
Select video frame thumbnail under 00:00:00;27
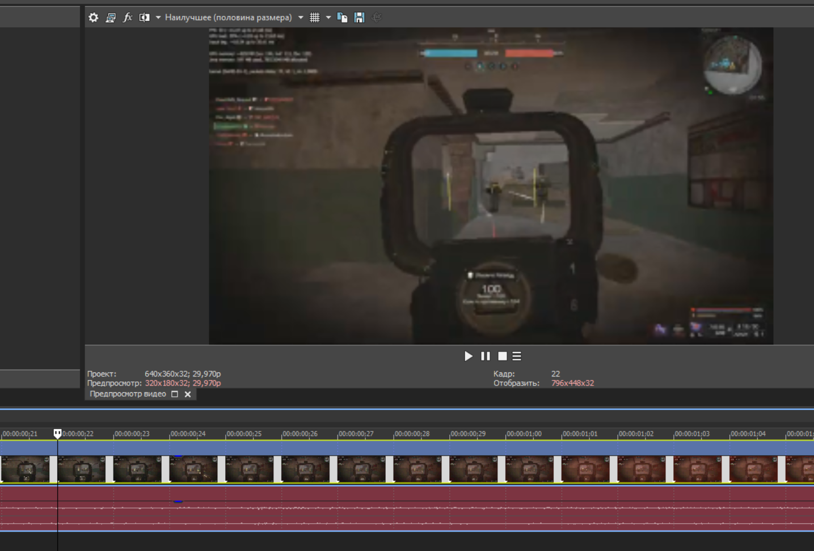point(361,469)
